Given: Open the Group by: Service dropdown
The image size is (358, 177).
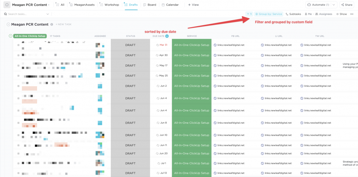Looking at the screenshot, I should (269, 14).
